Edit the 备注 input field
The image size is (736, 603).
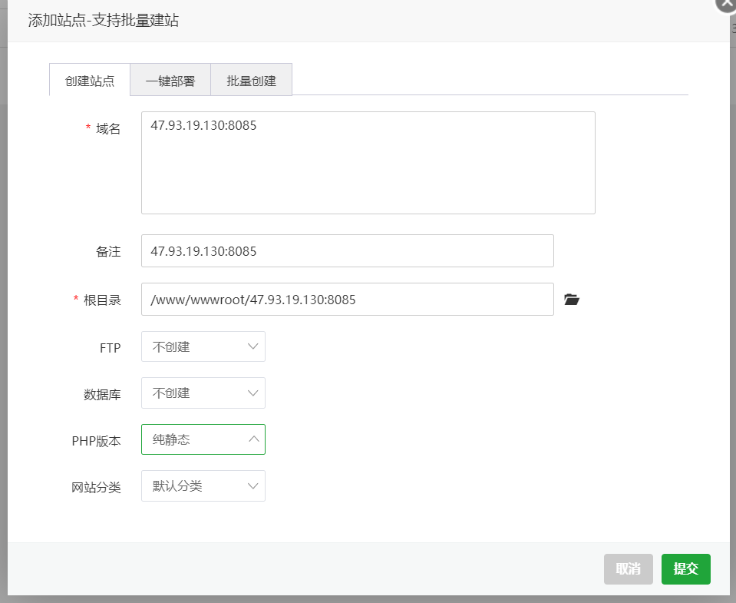pyautogui.click(x=348, y=250)
